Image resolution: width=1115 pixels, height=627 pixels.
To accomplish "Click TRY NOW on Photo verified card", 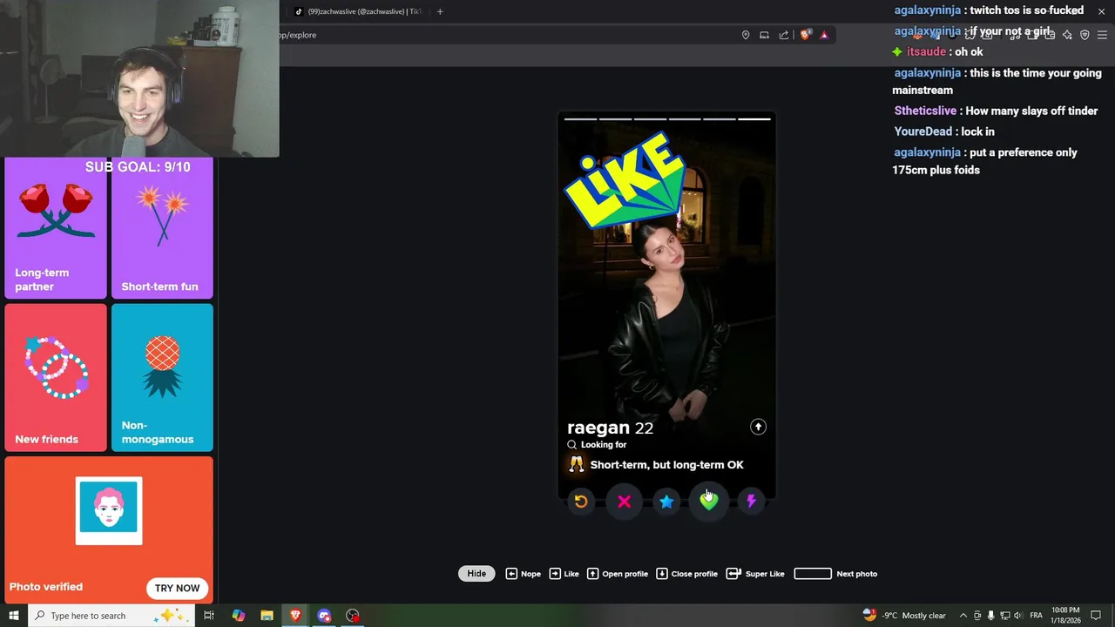I will click(x=177, y=588).
